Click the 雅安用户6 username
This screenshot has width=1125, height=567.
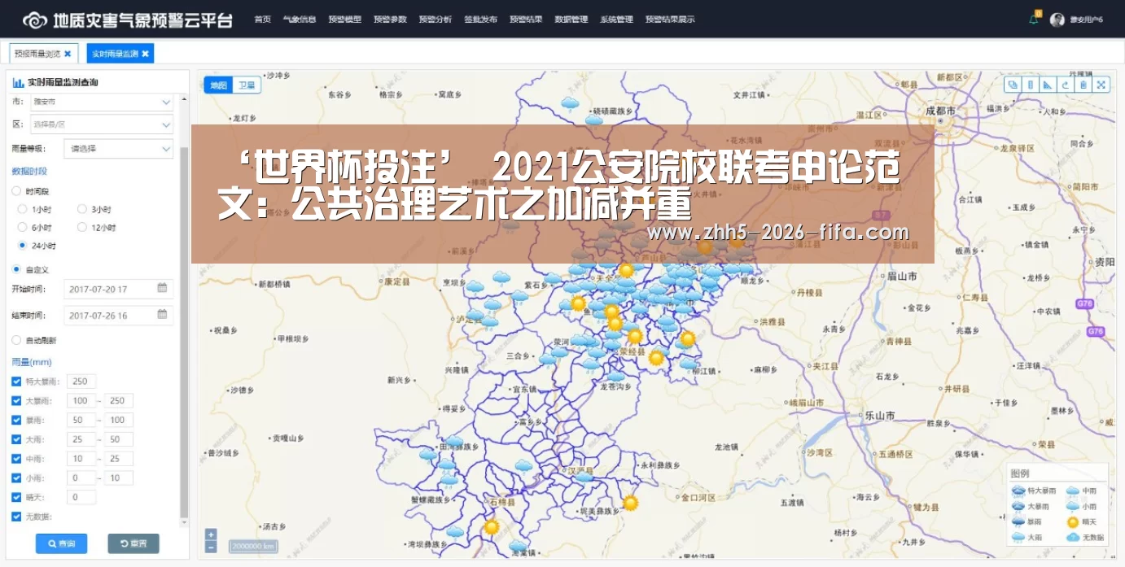pos(1086,20)
